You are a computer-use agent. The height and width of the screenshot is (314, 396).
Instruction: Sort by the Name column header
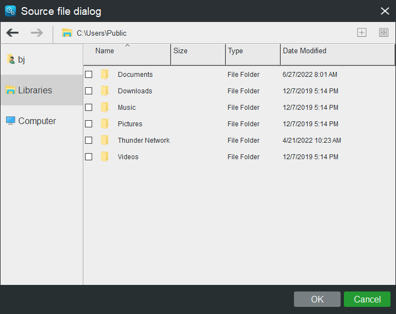(127, 54)
